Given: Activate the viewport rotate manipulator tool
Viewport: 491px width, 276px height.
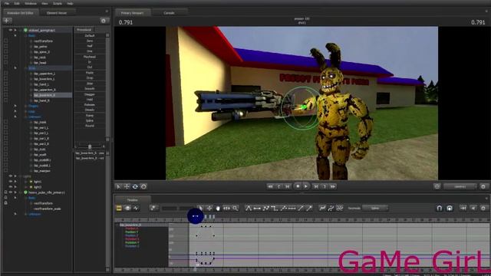Looking at the screenshot, I should click(x=135, y=186).
